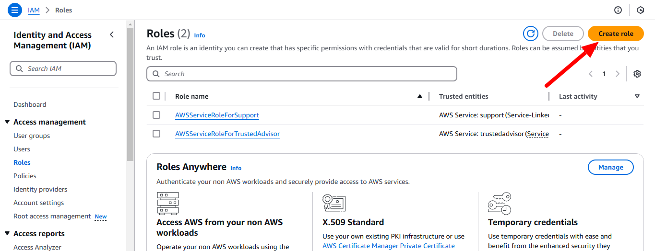This screenshot has height=251, width=655.
Task: Click the Last activity column header
Action: tap(578, 96)
